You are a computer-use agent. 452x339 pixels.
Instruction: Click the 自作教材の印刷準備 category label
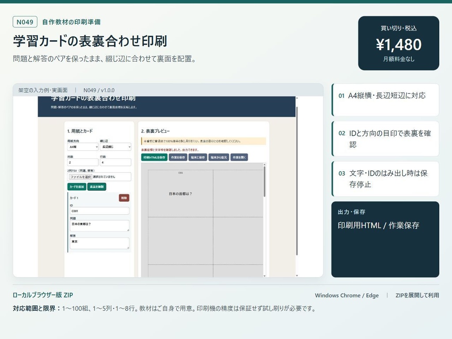72,22
